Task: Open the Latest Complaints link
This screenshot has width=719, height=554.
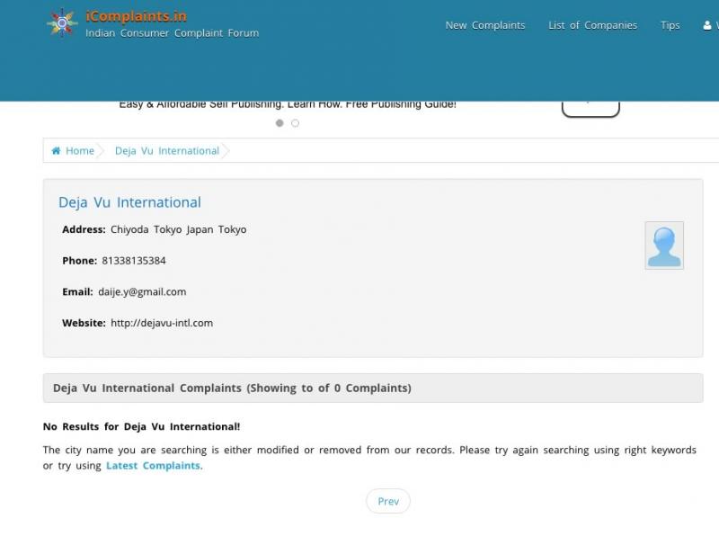Action: 153,466
